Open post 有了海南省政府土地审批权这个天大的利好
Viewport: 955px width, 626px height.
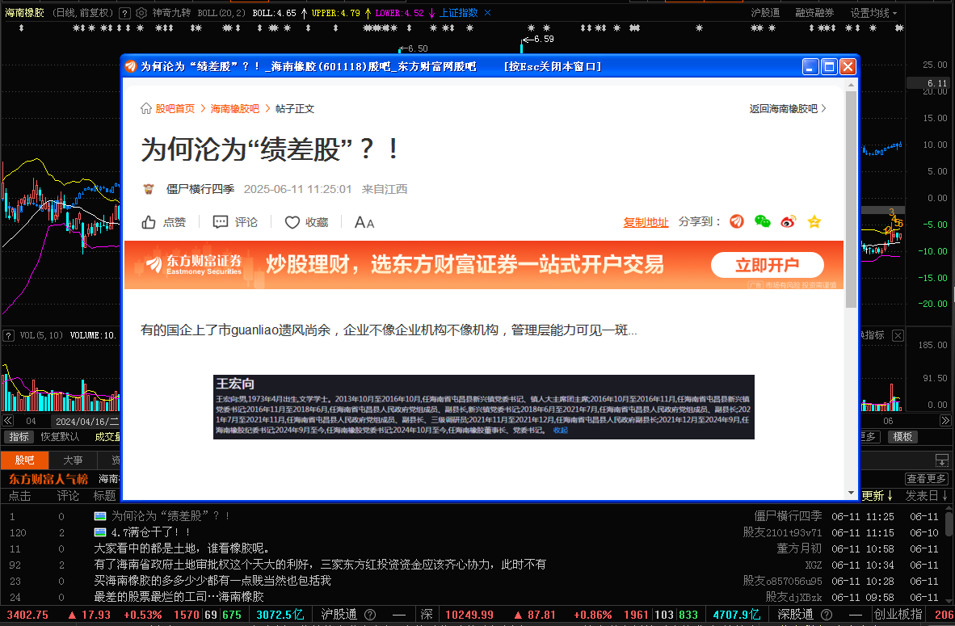(x=320, y=565)
